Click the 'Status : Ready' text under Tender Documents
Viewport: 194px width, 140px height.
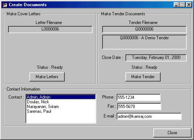144,67
